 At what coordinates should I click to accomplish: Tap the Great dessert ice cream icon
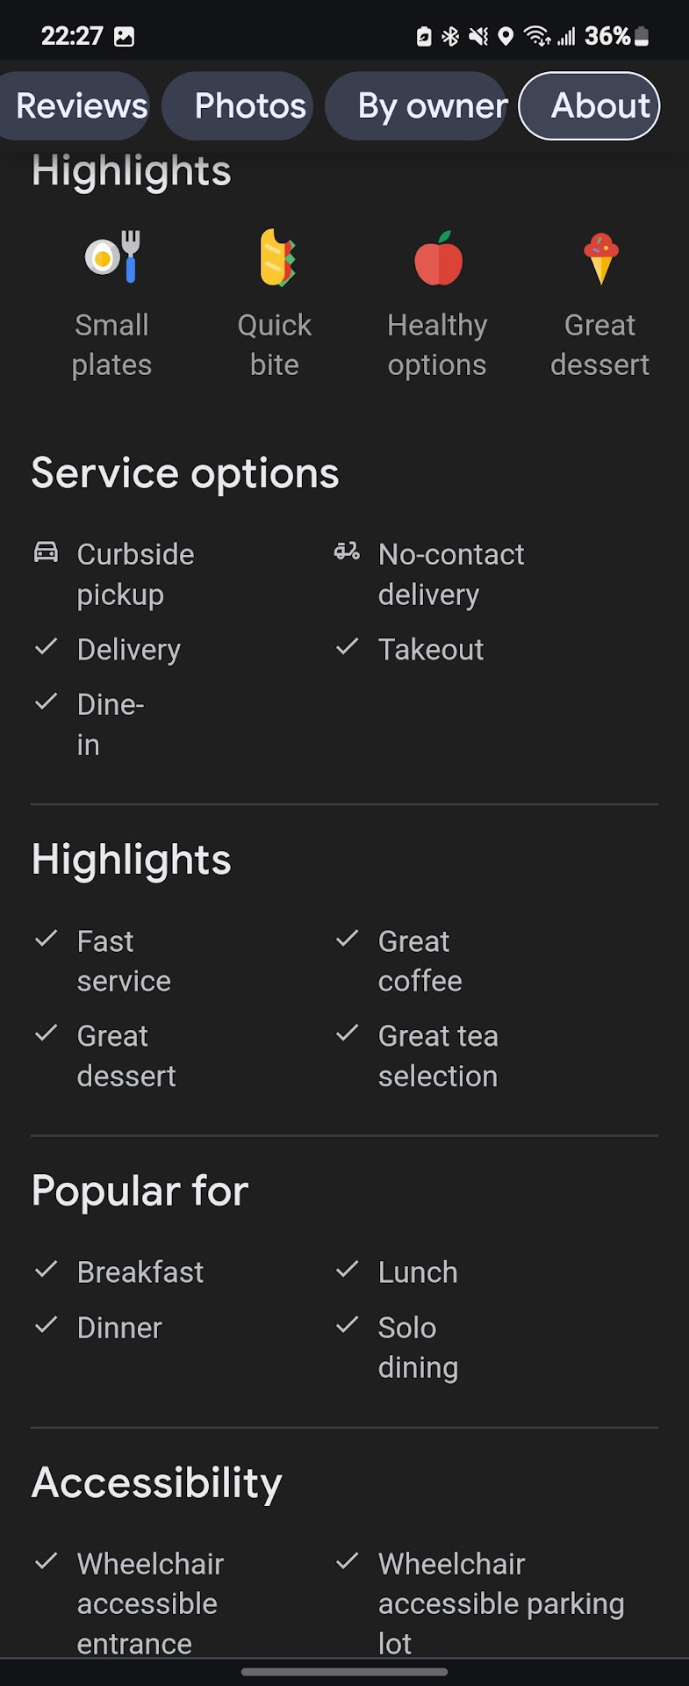pyautogui.click(x=600, y=258)
